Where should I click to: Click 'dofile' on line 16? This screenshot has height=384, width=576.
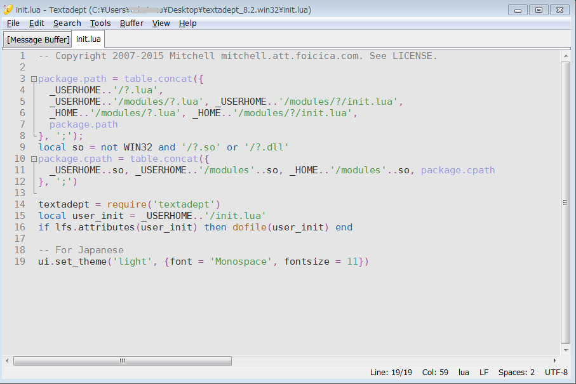pyautogui.click(x=250, y=227)
